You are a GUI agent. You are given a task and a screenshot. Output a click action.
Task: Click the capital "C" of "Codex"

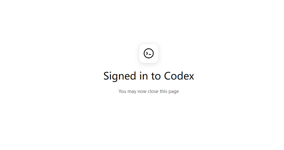(167, 76)
